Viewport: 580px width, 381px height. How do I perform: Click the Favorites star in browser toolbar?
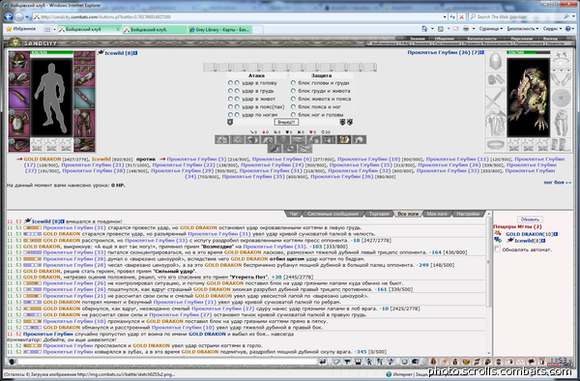[x=9, y=29]
